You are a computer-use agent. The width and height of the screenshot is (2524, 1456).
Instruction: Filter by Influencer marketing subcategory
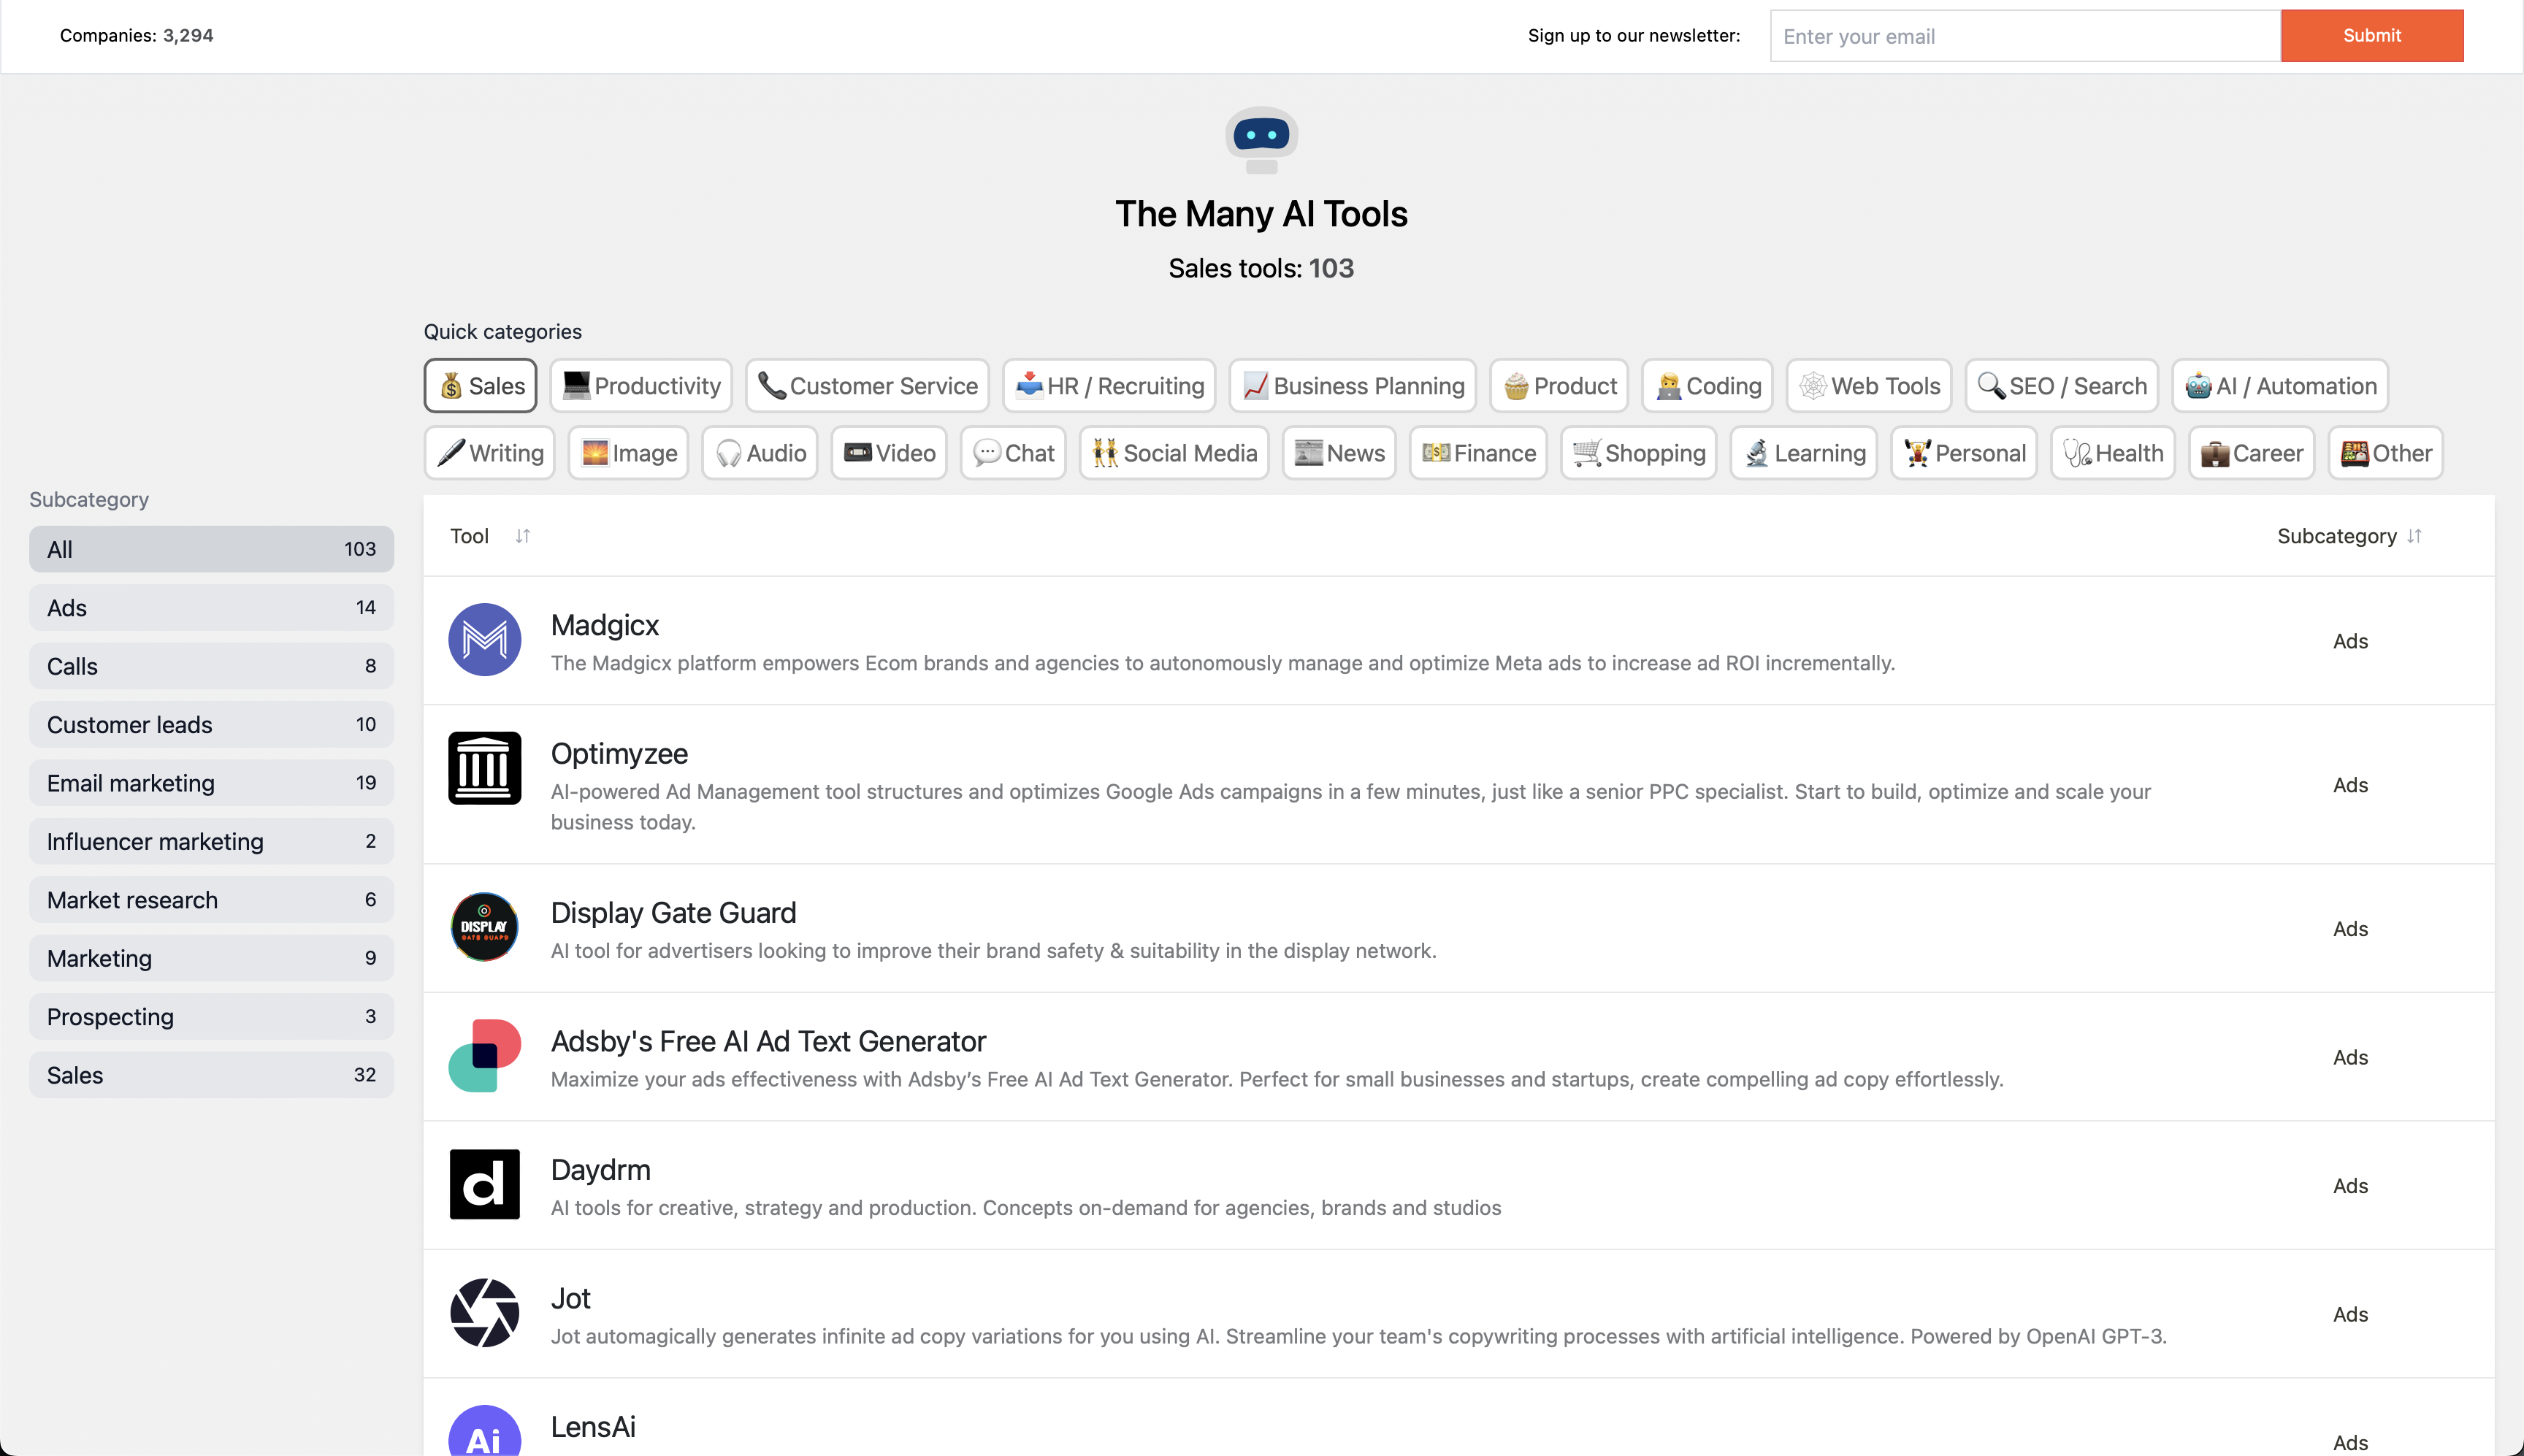211,841
